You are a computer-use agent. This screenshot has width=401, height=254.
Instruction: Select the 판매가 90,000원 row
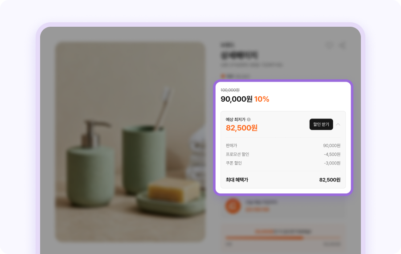pyautogui.click(x=283, y=146)
